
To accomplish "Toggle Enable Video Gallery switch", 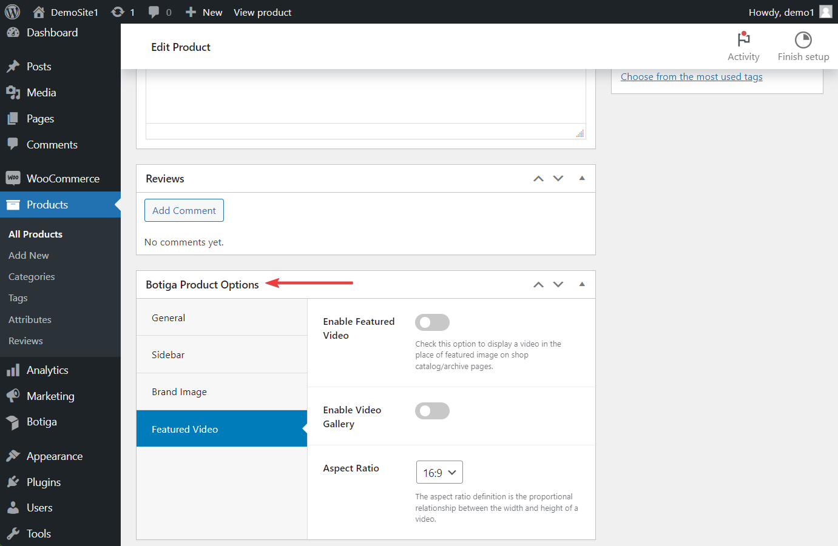I will (x=432, y=411).
